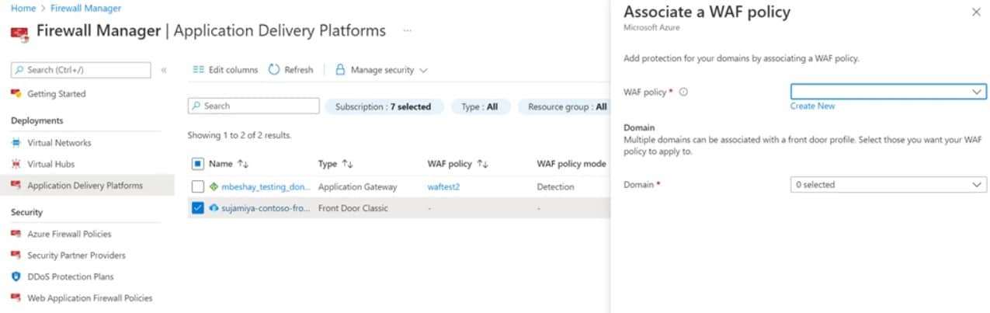
Task: Click Edit columns in the toolbar
Action: point(225,70)
